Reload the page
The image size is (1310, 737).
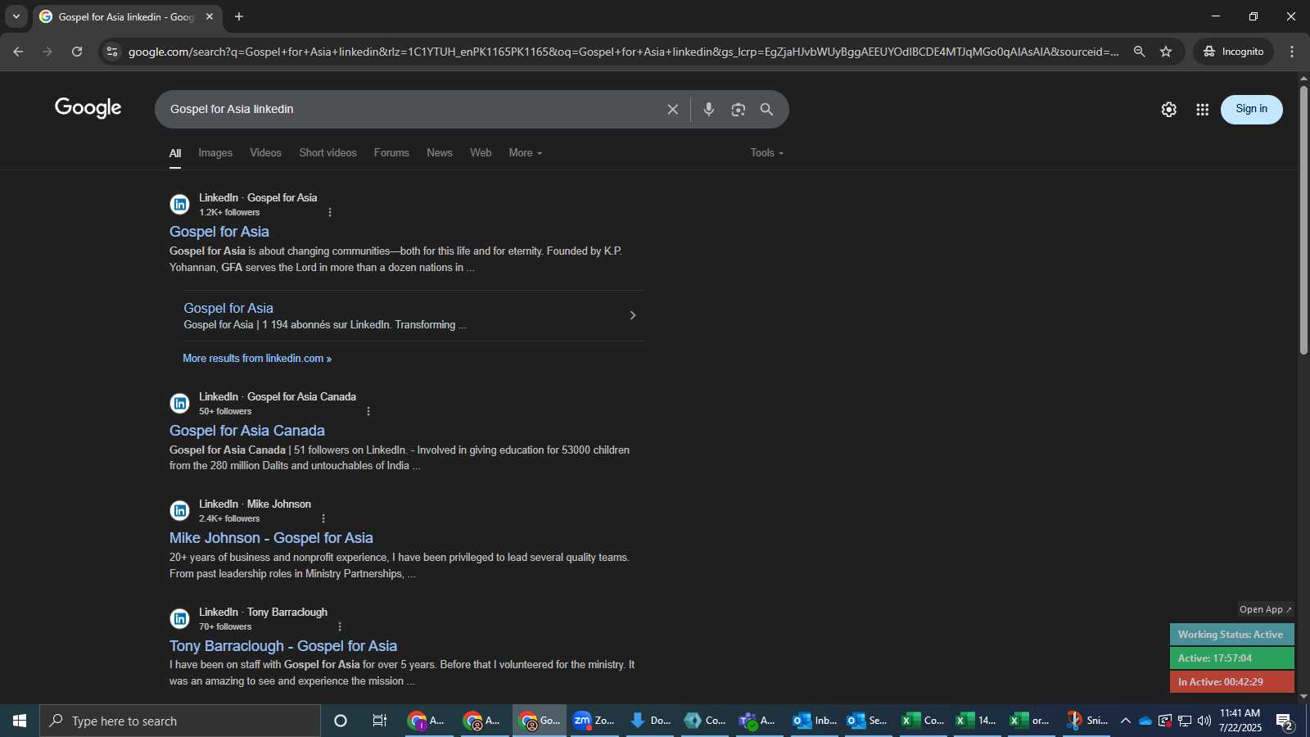[77, 52]
